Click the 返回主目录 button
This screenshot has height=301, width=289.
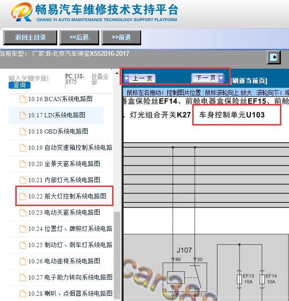point(30,38)
